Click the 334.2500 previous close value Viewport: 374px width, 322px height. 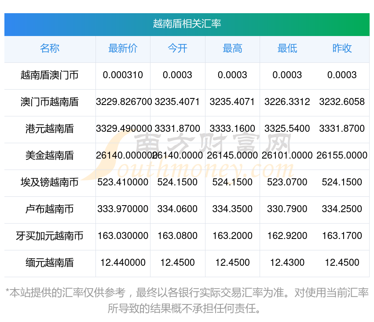(342, 209)
